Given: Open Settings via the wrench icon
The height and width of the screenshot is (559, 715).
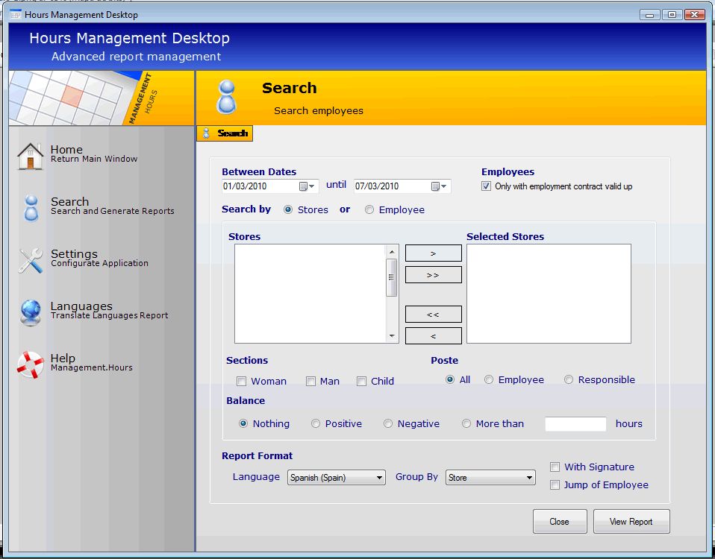Looking at the screenshot, I should [x=31, y=261].
